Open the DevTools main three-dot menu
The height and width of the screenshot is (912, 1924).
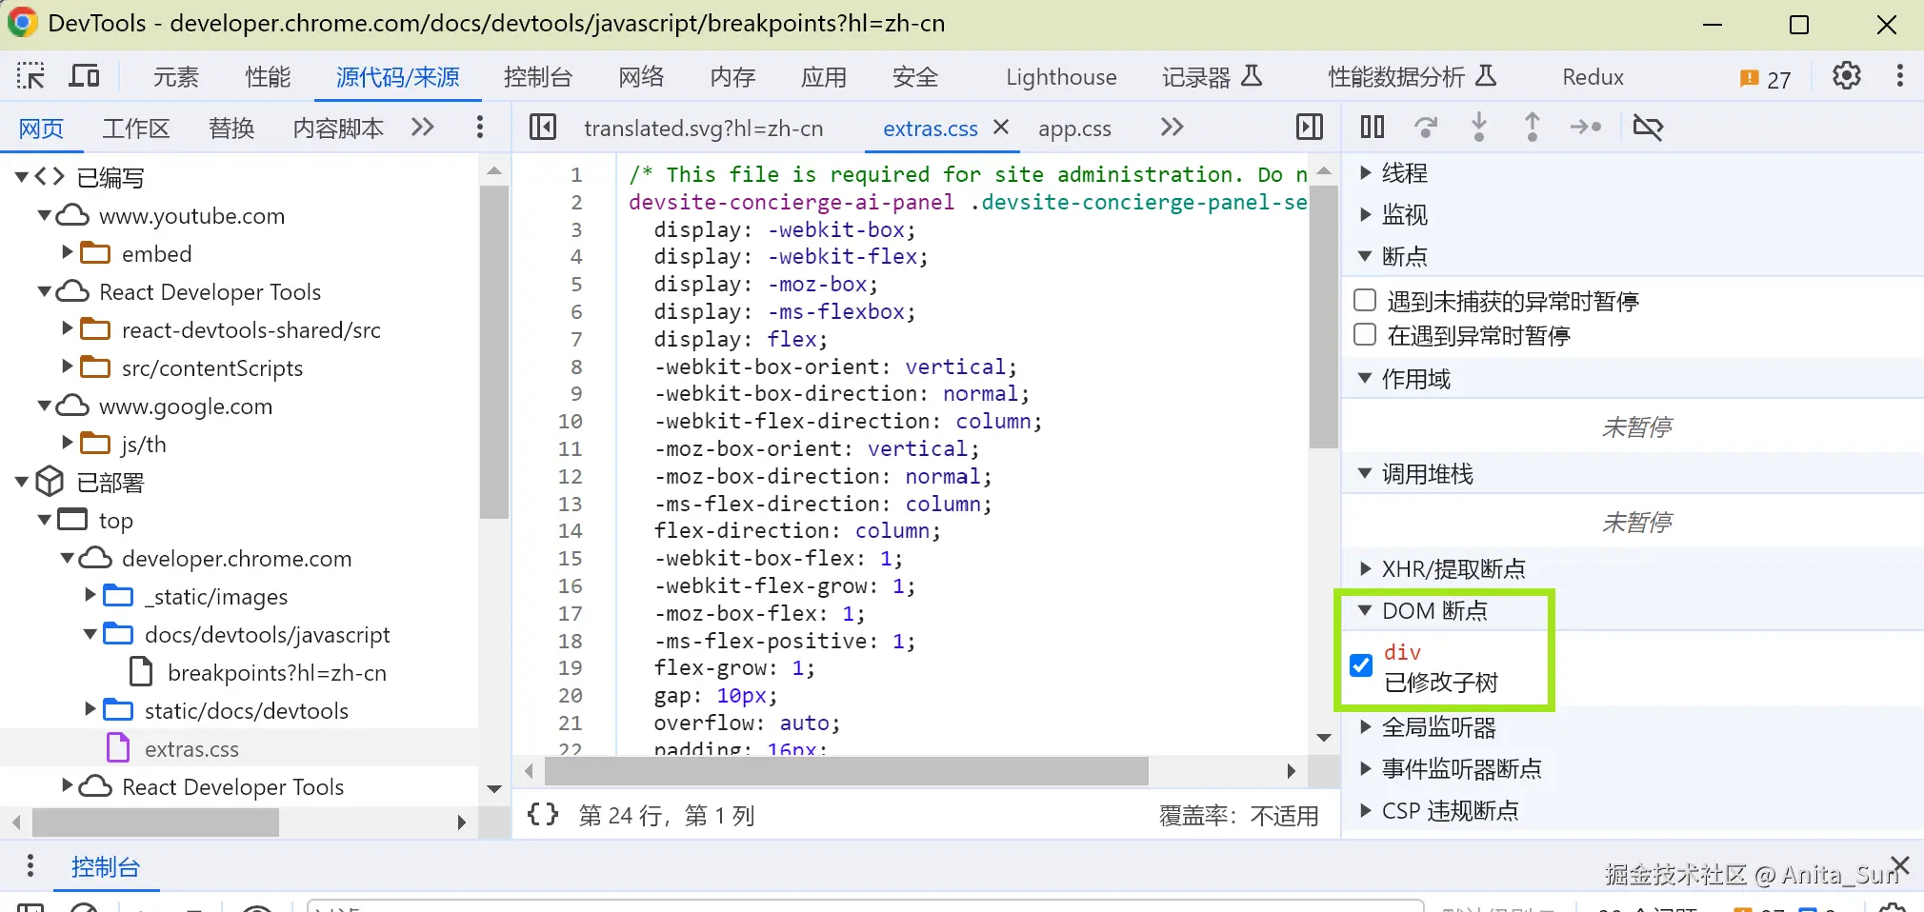click(x=1899, y=76)
